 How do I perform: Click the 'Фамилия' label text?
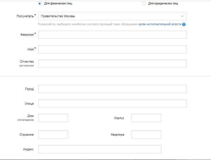tap(26, 35)
